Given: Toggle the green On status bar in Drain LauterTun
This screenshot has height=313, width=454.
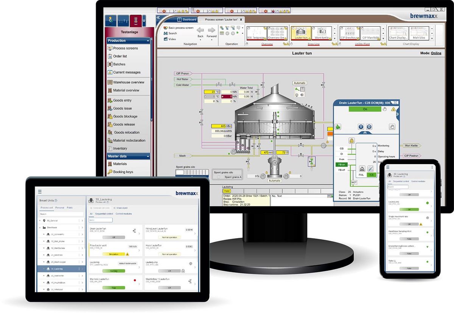Looking at the screenshot, I should pyautogui.click(x=365, y=109).
